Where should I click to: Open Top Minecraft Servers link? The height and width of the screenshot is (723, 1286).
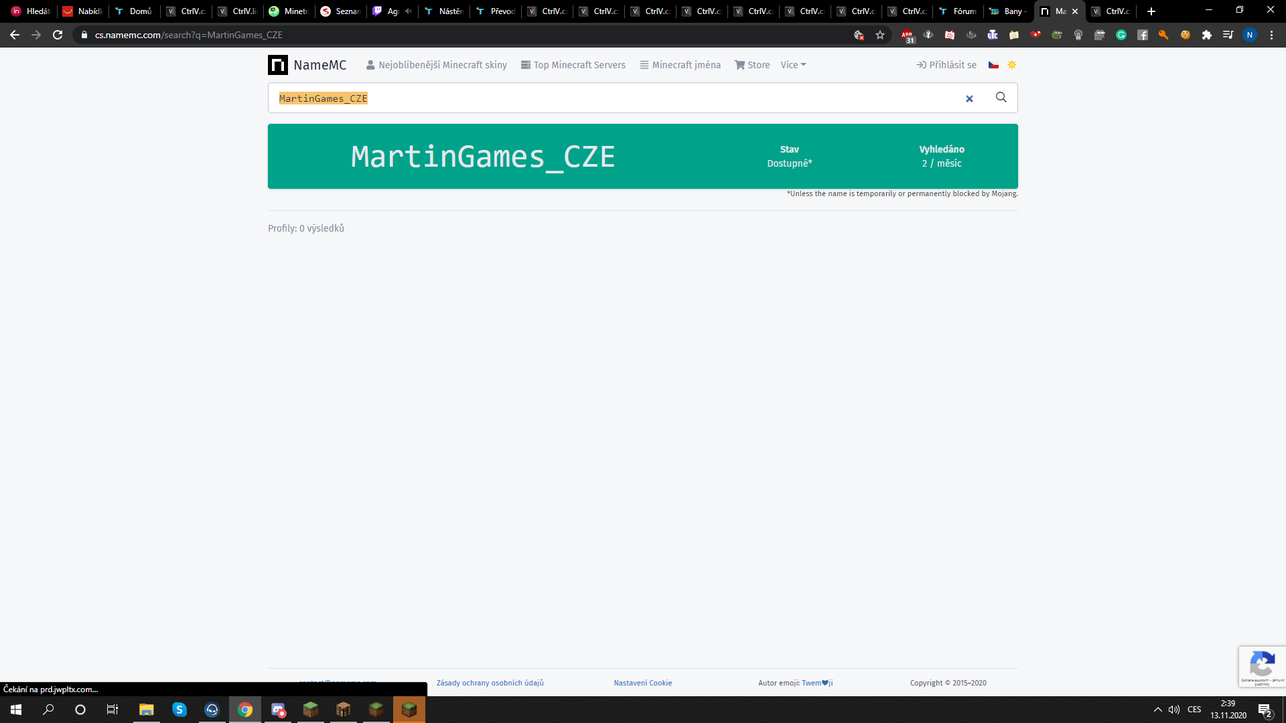click(x=573, y=65)
